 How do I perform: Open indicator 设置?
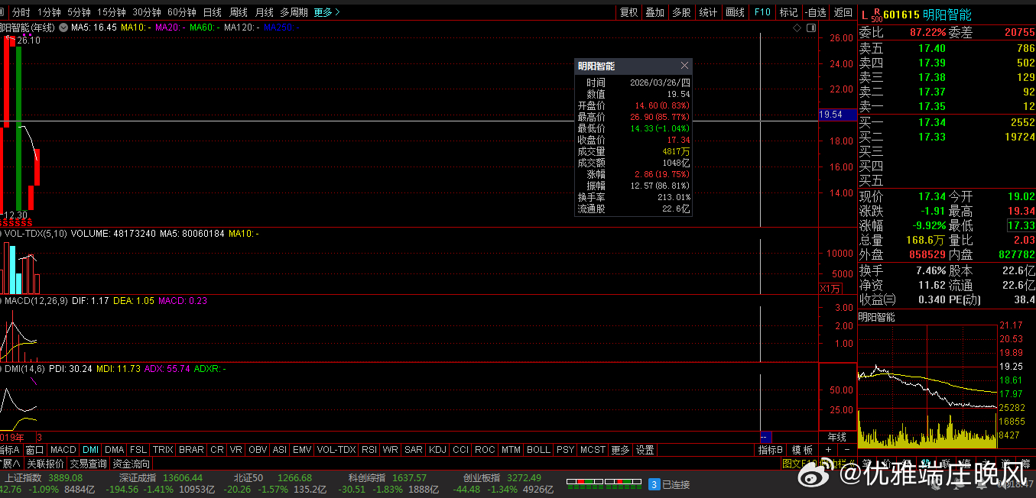tap(645, 450)
